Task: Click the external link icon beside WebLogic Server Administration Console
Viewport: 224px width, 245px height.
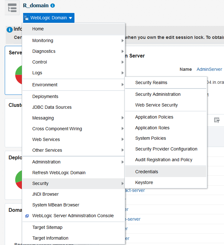Action: (x=27, y=216)
